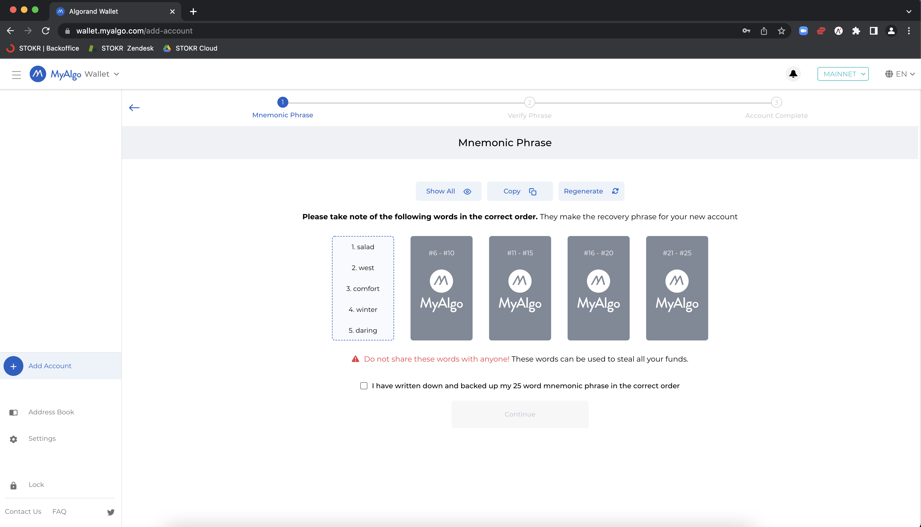921x527 pixels.
Task: Bookmark the page with the star icon
Action: 781,31
